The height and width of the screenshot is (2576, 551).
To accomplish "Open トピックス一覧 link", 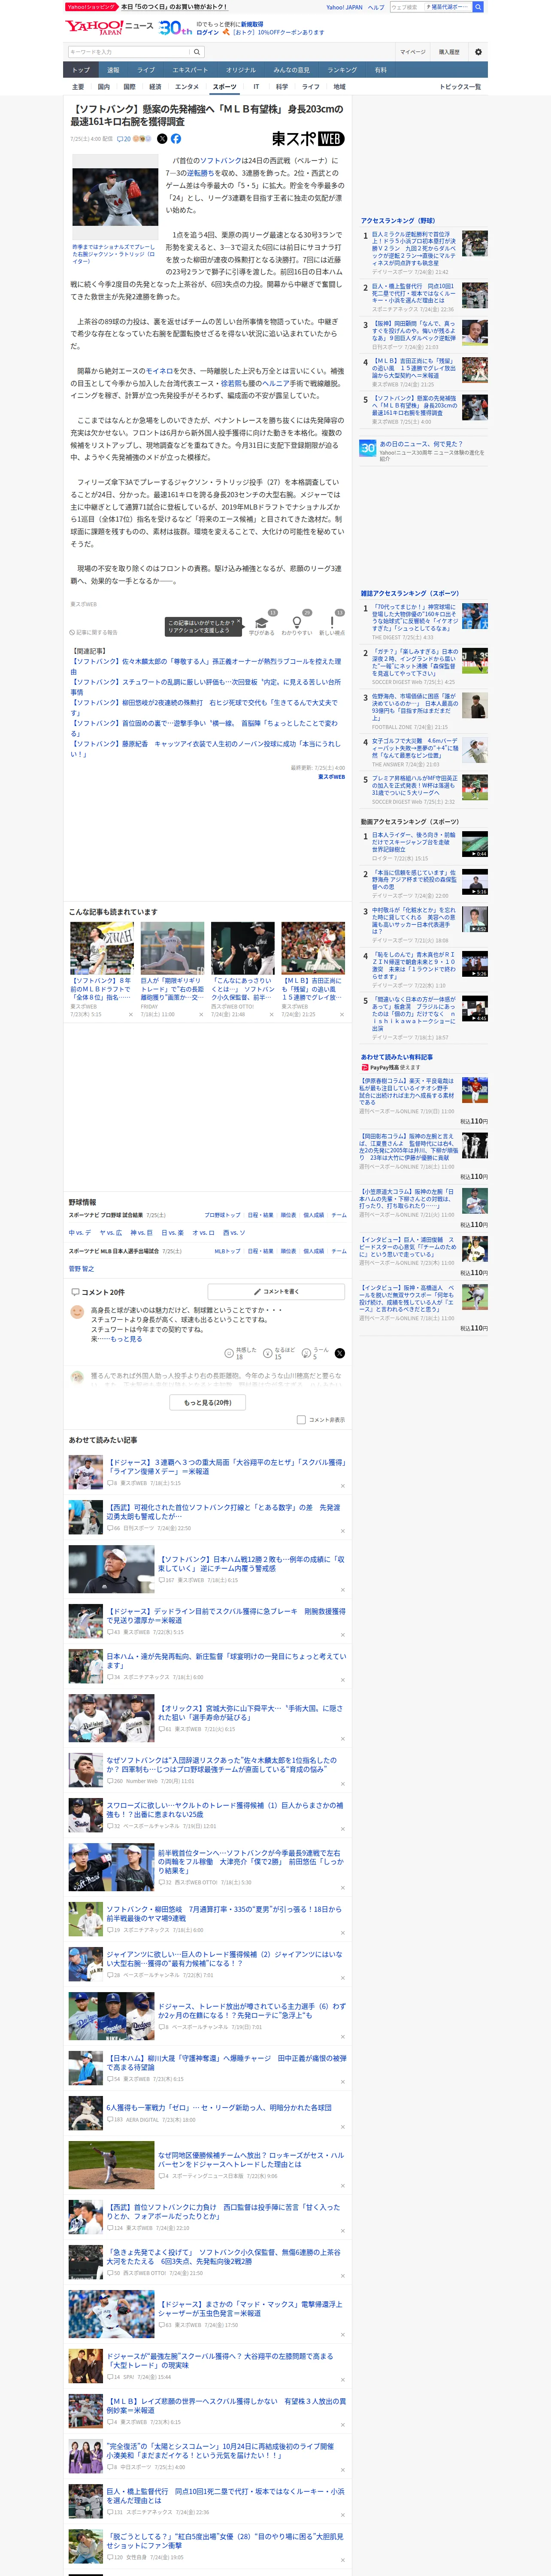I will click(460, 87).
